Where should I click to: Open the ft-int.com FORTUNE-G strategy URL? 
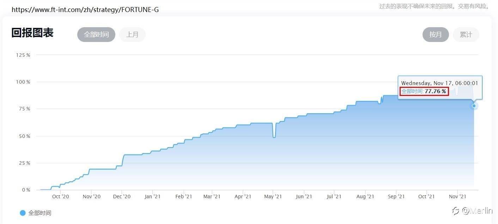(85, 10)
